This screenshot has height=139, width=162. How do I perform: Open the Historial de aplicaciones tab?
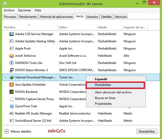point(56,17)
